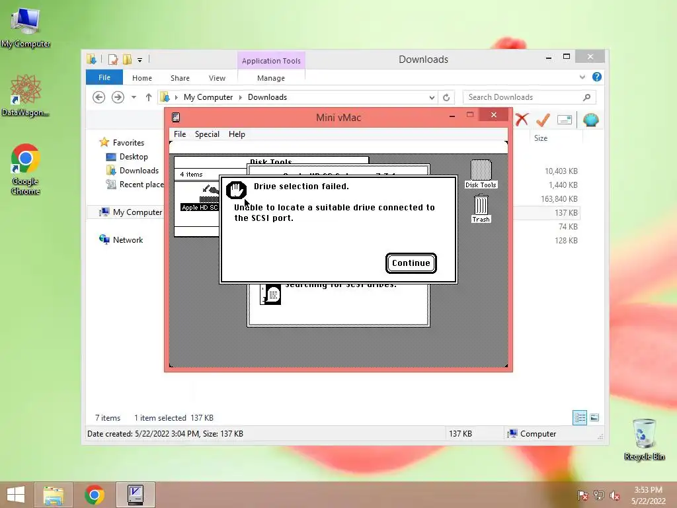Viewport: 677px width, 508px height.
Task: Open the File tab in Downloads window
Action: pyautogui.click(x=104, y=78)
